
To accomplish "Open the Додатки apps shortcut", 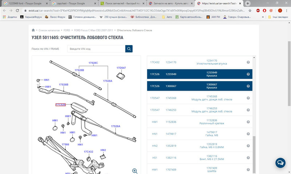I will (10, 17).
